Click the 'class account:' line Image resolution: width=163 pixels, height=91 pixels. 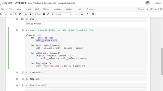click(34, 35)
